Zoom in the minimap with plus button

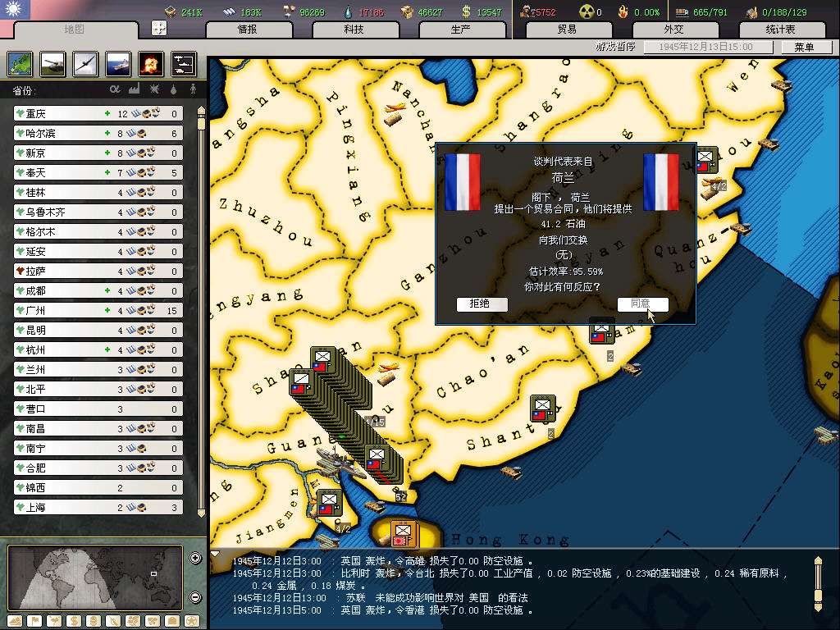(195, 558)
